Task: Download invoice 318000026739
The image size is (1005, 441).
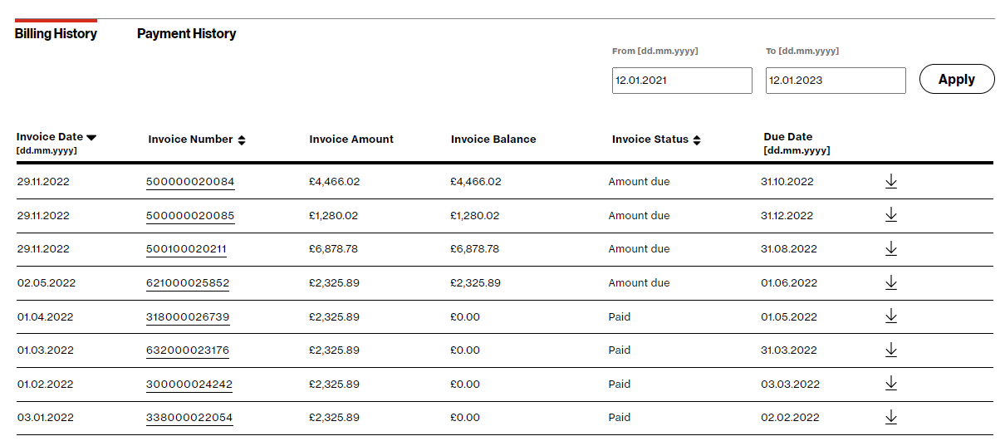Action: click(891, 316)
